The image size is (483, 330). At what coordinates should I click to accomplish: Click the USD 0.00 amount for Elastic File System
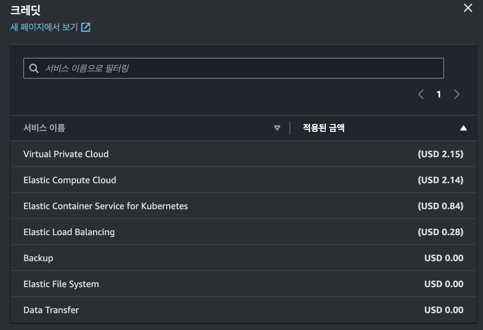(x=444, y=284)
